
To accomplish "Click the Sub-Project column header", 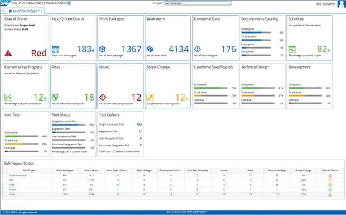I will pyautogui.click(x=30, y=170).
